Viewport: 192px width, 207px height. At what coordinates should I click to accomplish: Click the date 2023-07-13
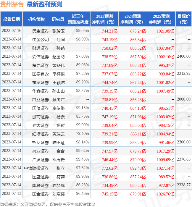click(12, 193)
